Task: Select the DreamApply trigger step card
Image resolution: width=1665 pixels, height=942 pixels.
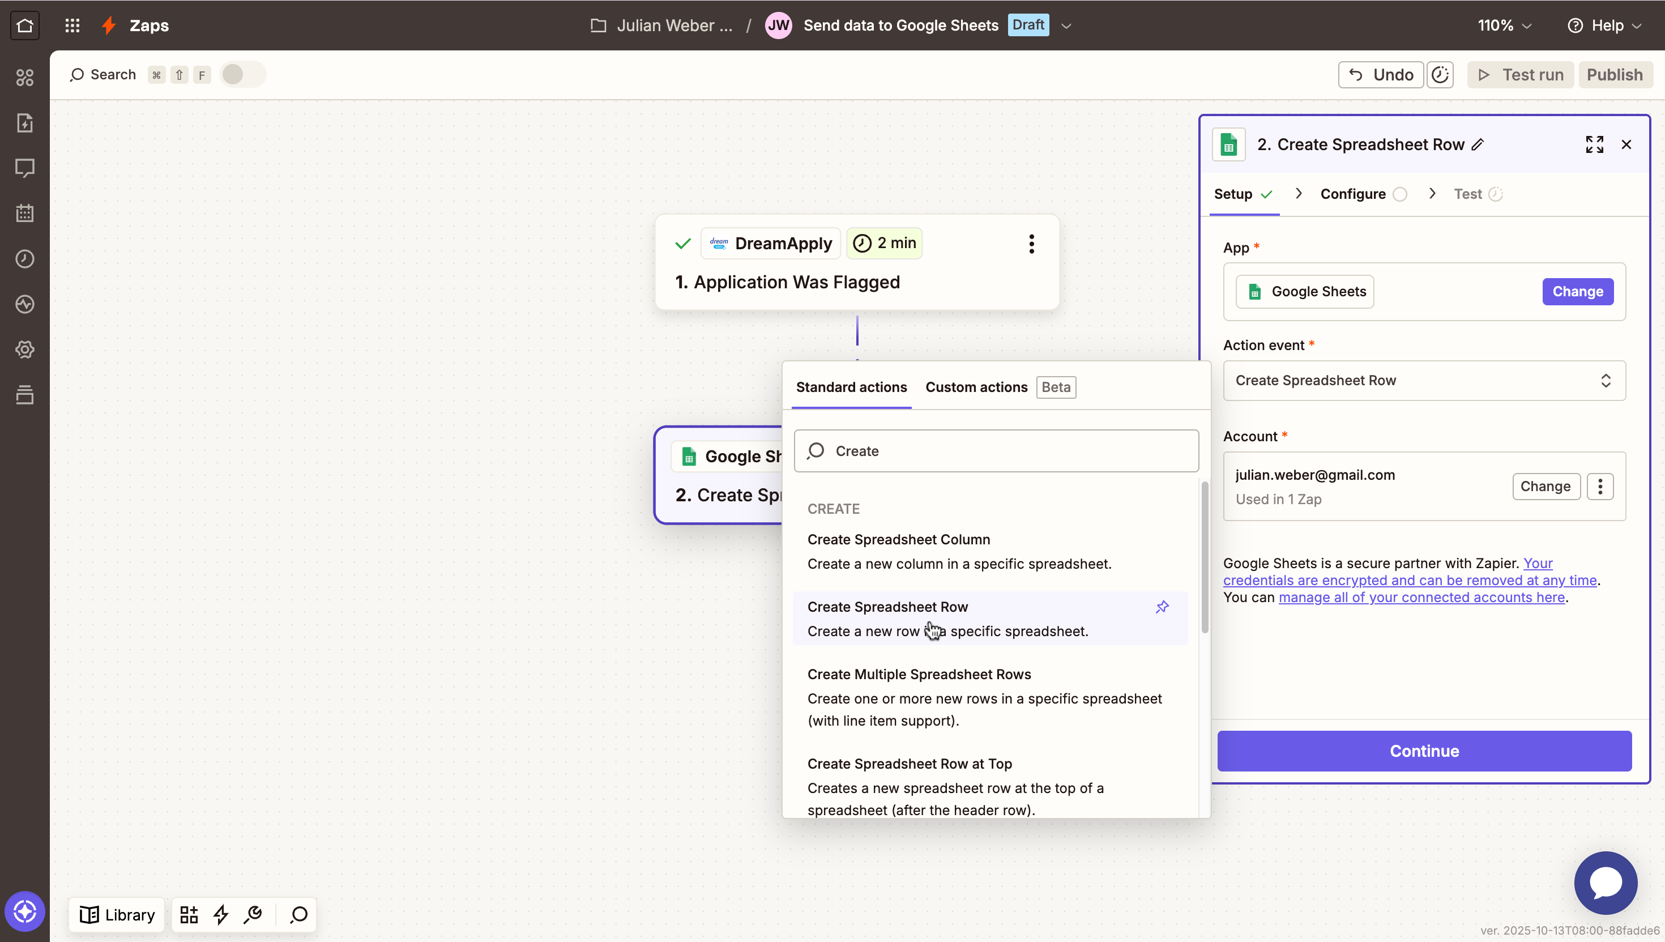Action: click(x=857, y=262)
